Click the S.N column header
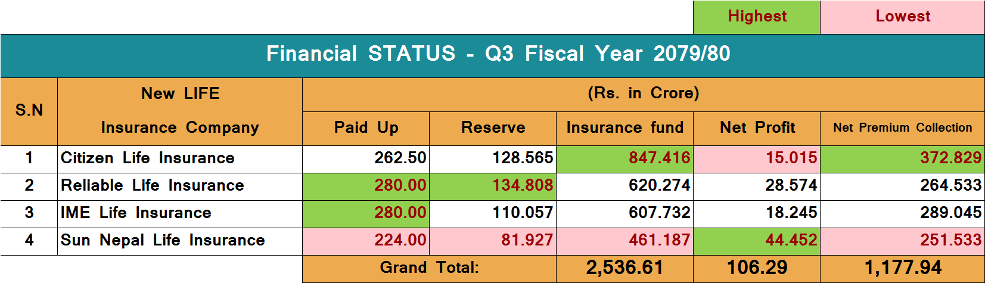This screenshot has width=985, height=283. pyautogui.click(x=29, y=111)
